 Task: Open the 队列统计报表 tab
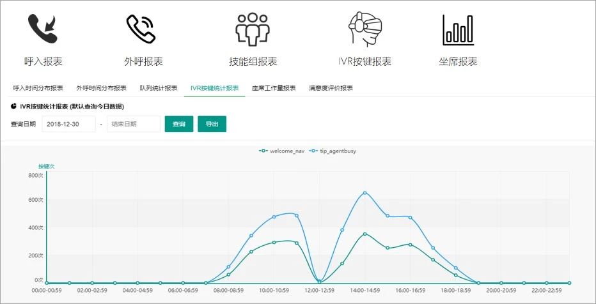pyautogui.click(x=159, y=88)
